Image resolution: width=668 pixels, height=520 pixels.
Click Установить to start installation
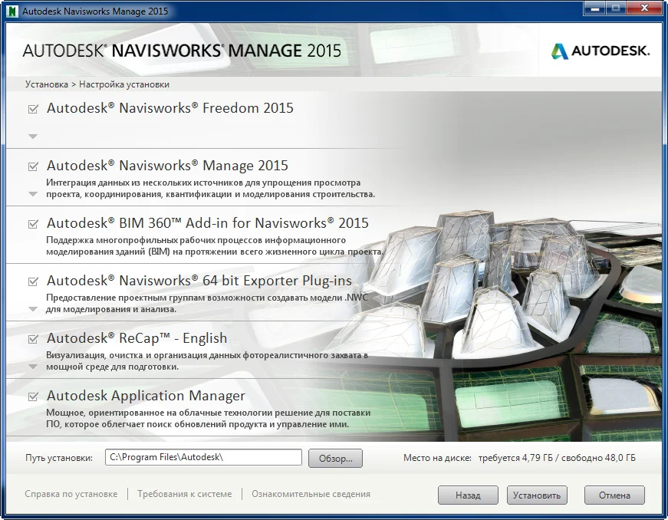(537, 495)
